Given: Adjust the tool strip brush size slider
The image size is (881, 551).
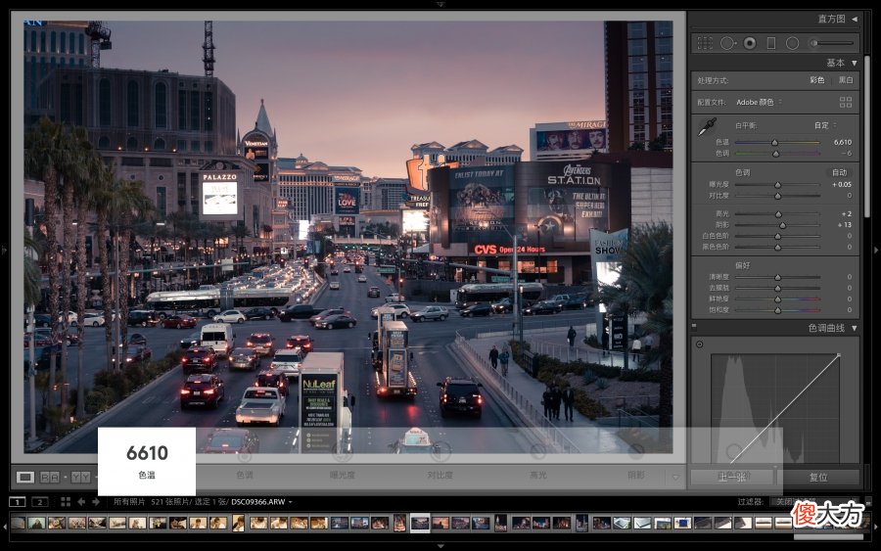Looking at the screenshot, I should coord(834,43).
